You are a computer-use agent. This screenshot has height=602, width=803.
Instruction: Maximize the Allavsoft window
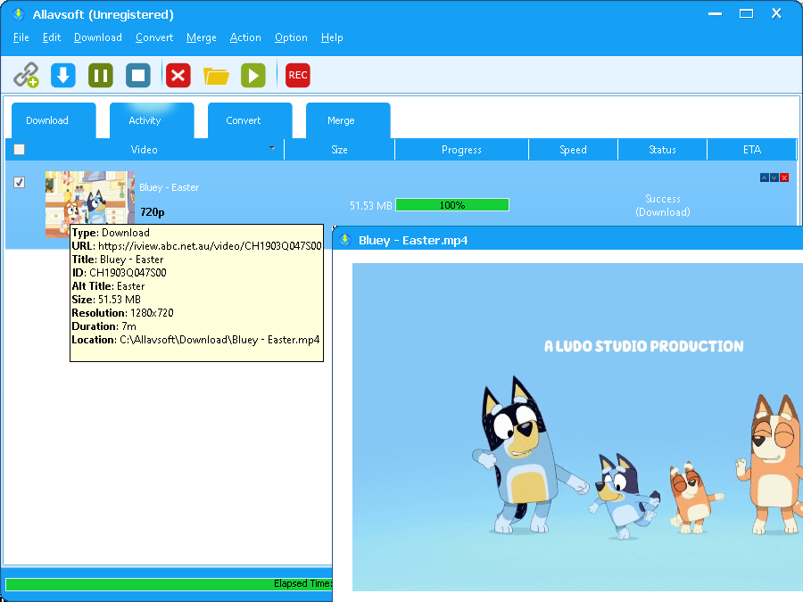746,13
